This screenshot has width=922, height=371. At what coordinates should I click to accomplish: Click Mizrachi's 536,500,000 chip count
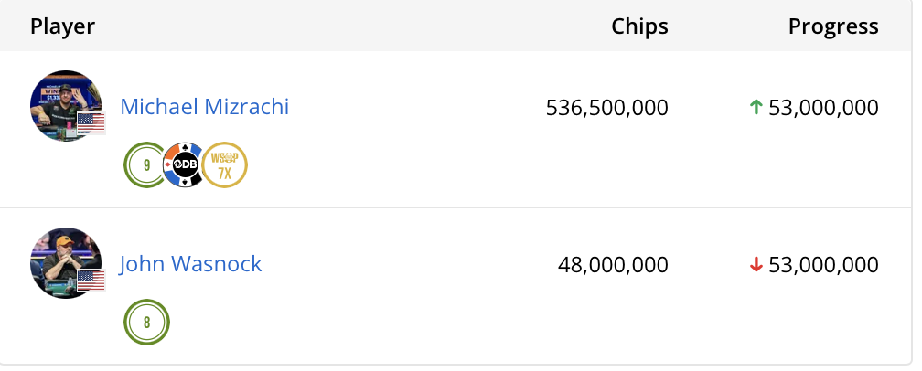pyautogui.click(x=607, y=108)
